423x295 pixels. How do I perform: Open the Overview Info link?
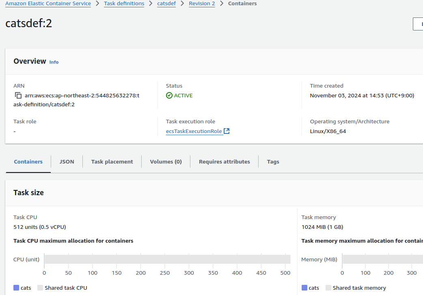[x=54, y=62]
